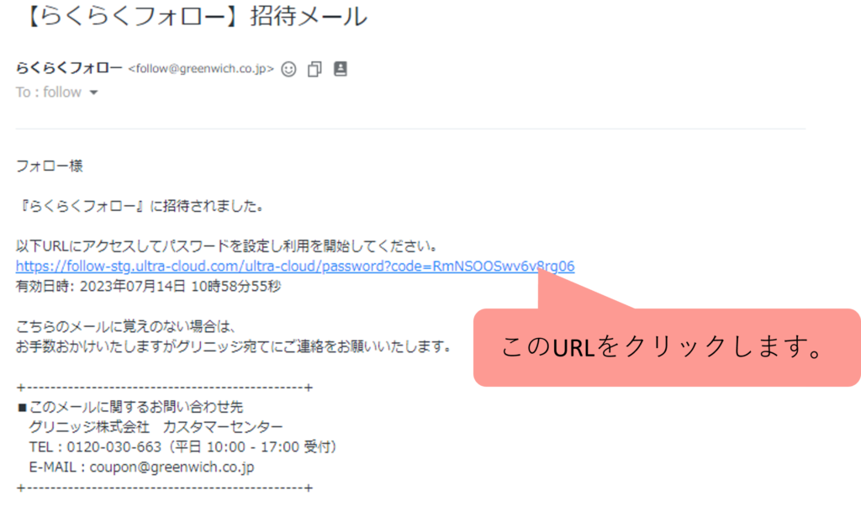Click the 『らくらくフォロー』に招待されました line
861x512 pixels.
[141, 206]
